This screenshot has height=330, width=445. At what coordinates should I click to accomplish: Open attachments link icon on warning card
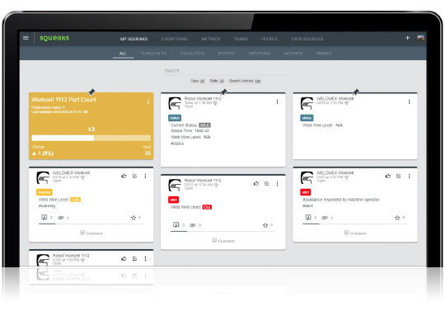(x=61, y=218)
